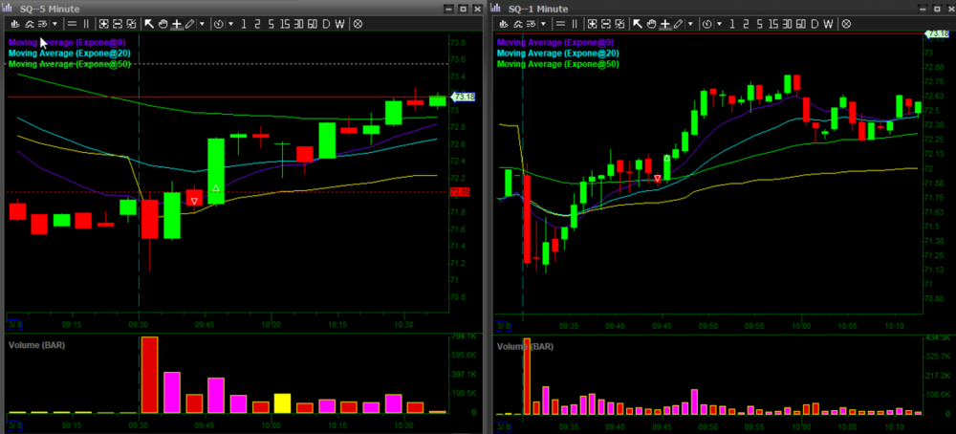Pick the pencil drawing tool in 1 Minute chart
The width and height of the screenshot is (956, 434).
tap(678, 23)
